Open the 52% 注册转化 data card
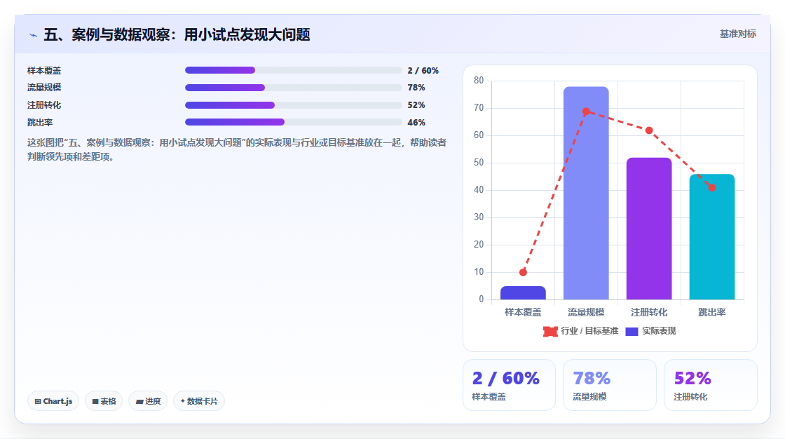Screen dimensions: 785x439 [x=711, y=385]
